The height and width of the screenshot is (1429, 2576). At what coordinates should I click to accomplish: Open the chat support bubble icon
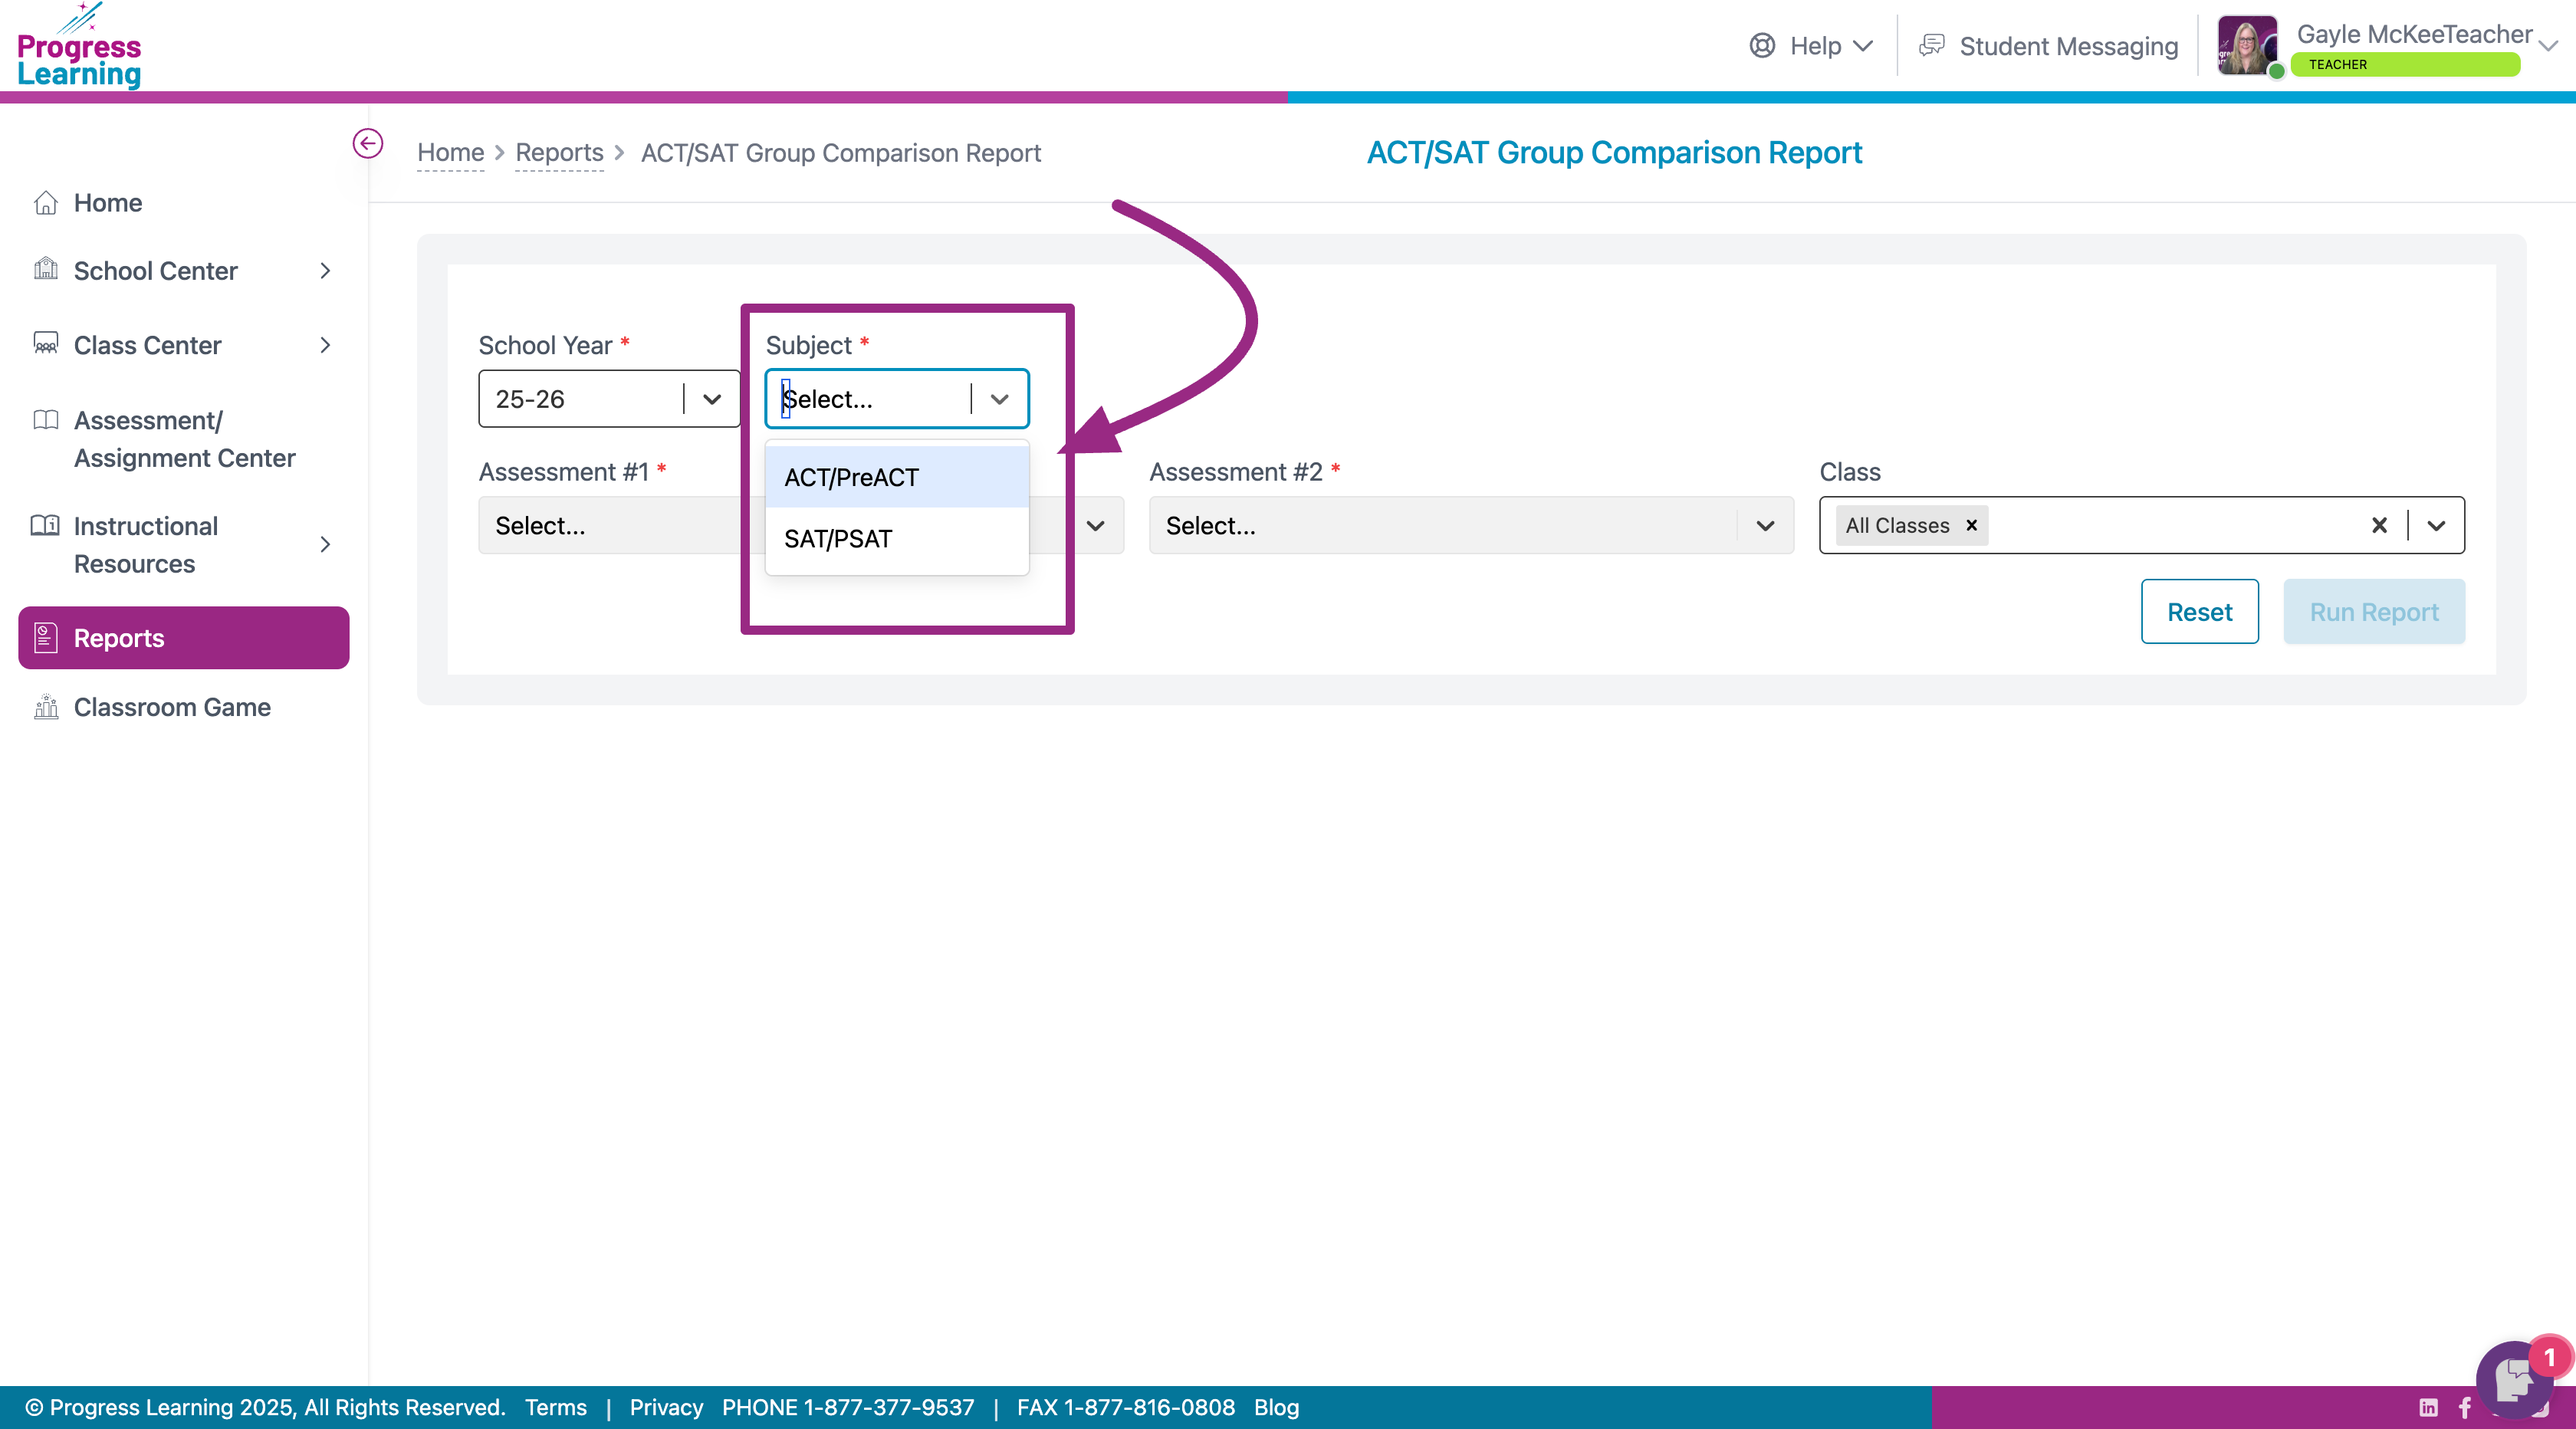2512,1379
